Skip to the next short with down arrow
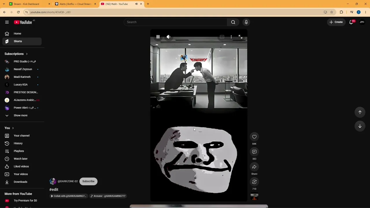Image resolution: width=370 pixels, height=208 pixels. click(x=360, y=126)
